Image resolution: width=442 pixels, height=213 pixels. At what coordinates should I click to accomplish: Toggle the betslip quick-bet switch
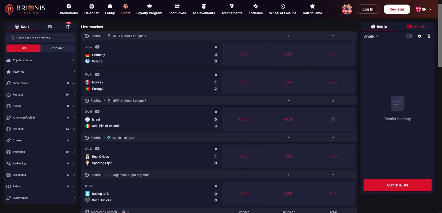409,36
